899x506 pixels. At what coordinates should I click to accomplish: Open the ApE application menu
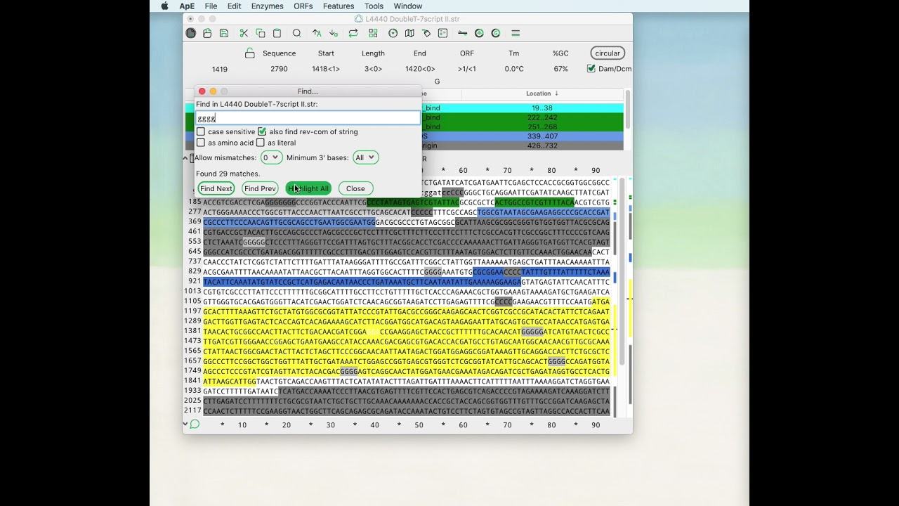point(187,6)
